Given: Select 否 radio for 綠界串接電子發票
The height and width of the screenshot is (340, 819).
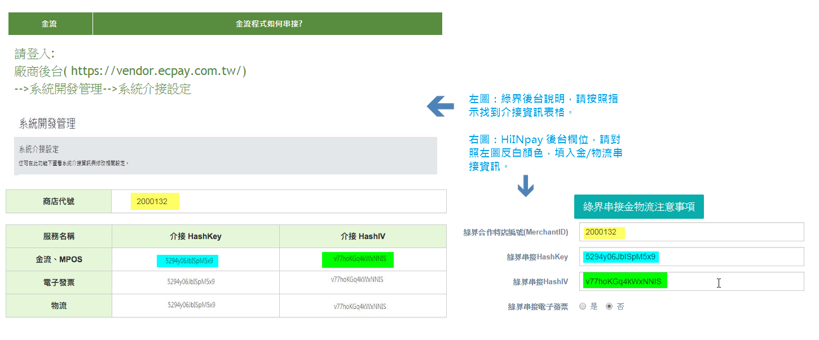Looking at the screenshot, I should point(609,306).
